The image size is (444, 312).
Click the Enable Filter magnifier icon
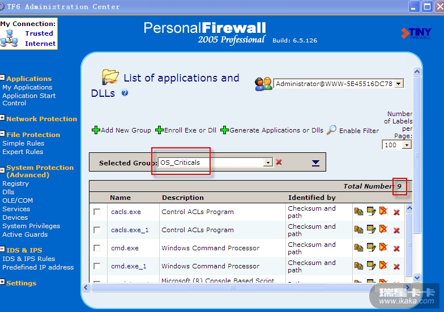click(x=332, y=130)
